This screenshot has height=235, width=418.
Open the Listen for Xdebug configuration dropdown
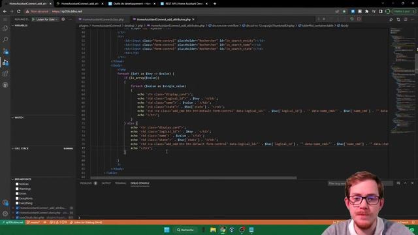46,20
